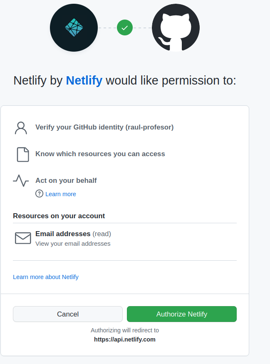Open the blue Netlify publisher link
The image size is (270, 364).
[84, 80]
